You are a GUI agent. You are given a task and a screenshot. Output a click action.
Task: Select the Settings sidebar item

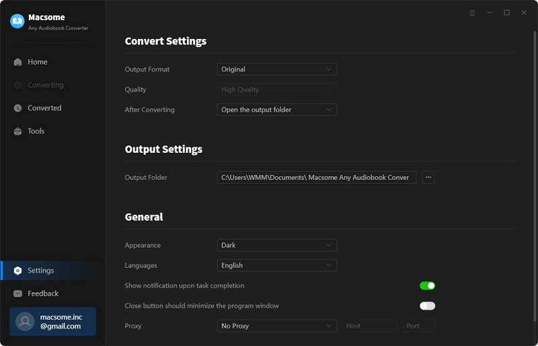[52, 271]
